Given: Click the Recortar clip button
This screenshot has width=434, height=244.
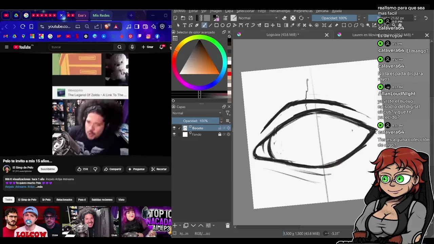Looking at the screenshot, I should pos(159,169).
